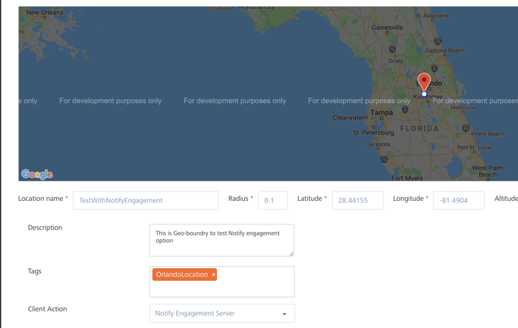Click the I-95 shield near St. Augustine
The image size is (518, 328).
(438, 42)
